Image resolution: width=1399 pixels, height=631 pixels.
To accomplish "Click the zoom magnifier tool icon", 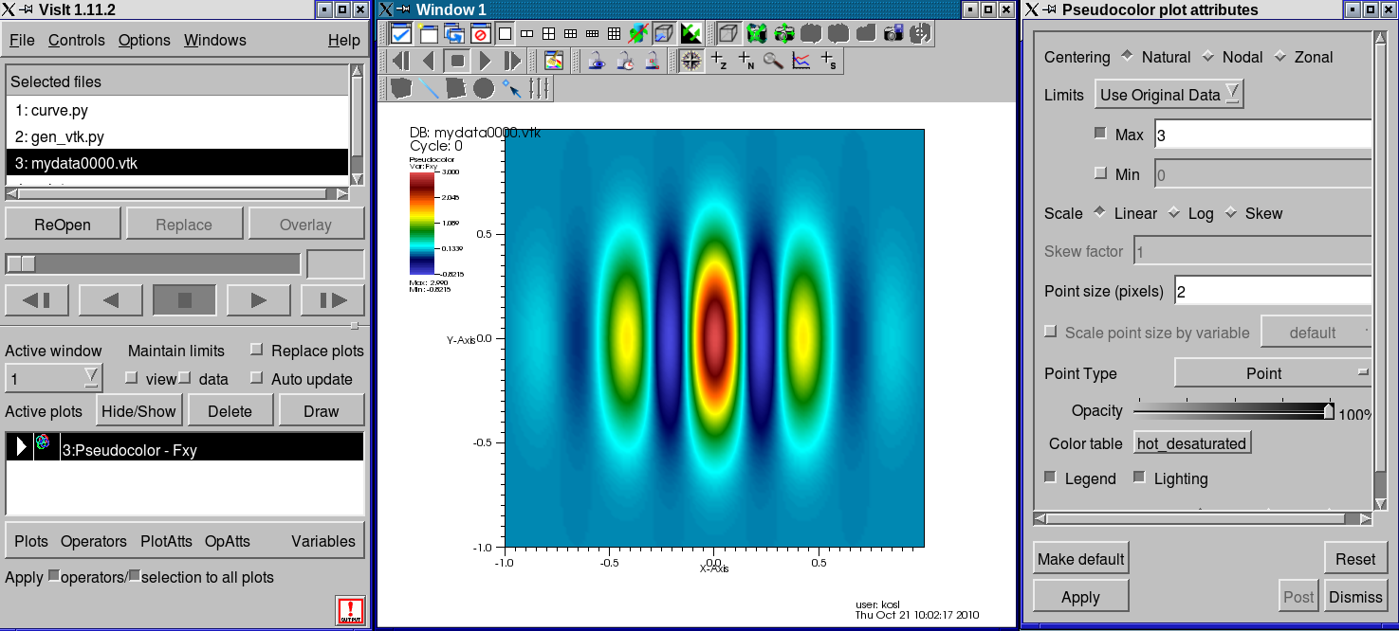I will (x=774, y=62).
